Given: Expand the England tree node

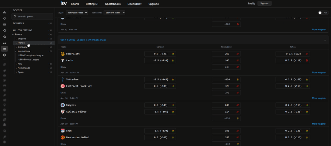Looking at the screenshot, I should coord(16,39).
